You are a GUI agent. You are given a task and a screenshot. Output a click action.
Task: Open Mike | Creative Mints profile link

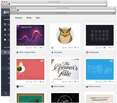pyautogui.click(x=27, y=52)
